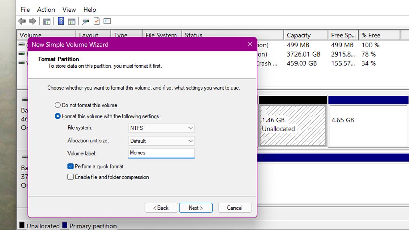Sort by the Free Space column header
This screenshot has width=409, height=230.
(x=343, y=35)
